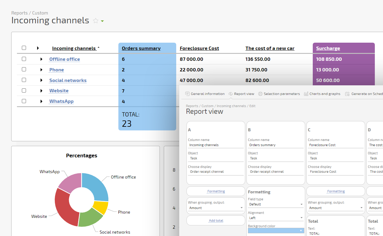Expand the Social networks row
383x236 pixels.
(x=41, y=80)
